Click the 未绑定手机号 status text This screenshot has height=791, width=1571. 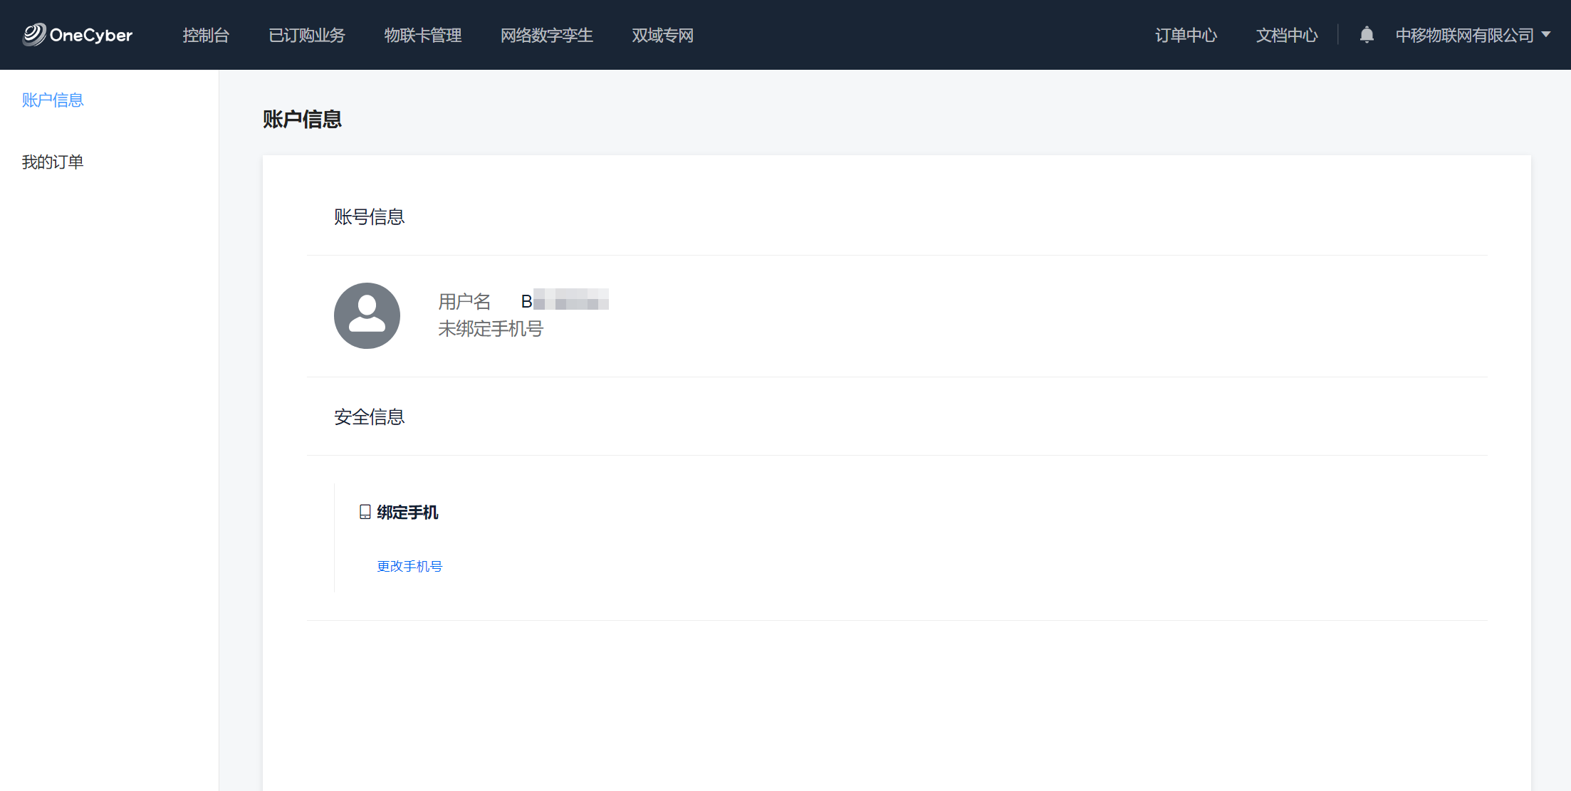[x=490, y=328]
